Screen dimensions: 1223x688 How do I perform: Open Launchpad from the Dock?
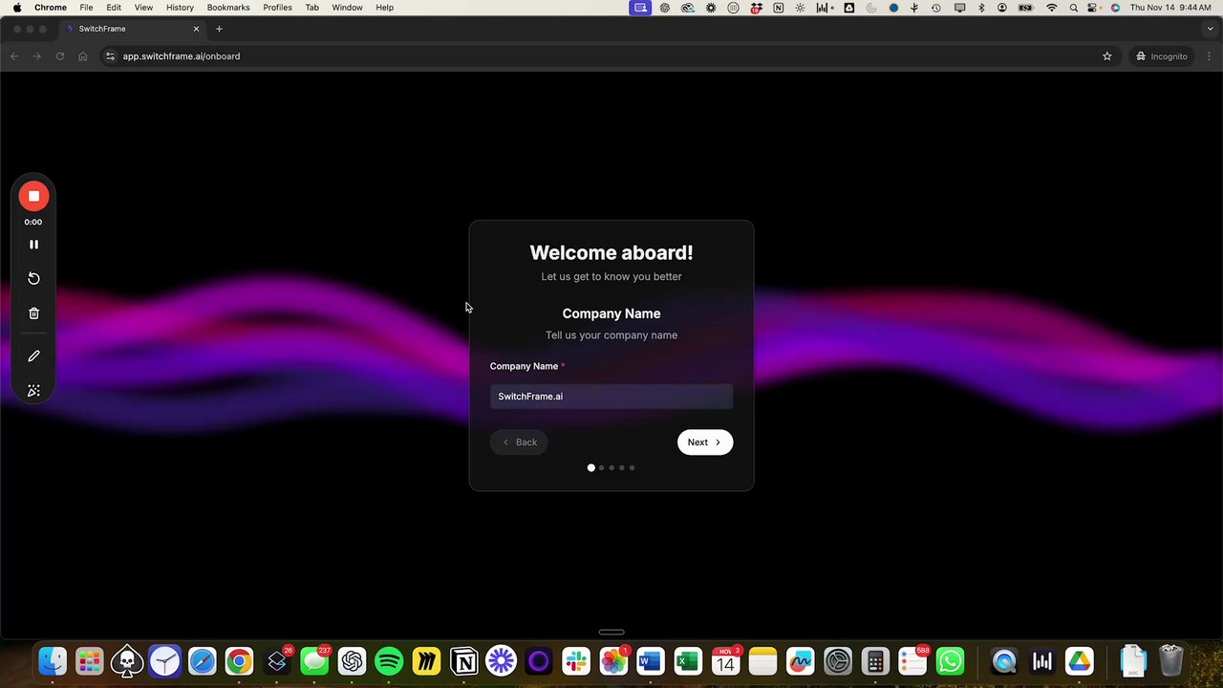[90, 661]
